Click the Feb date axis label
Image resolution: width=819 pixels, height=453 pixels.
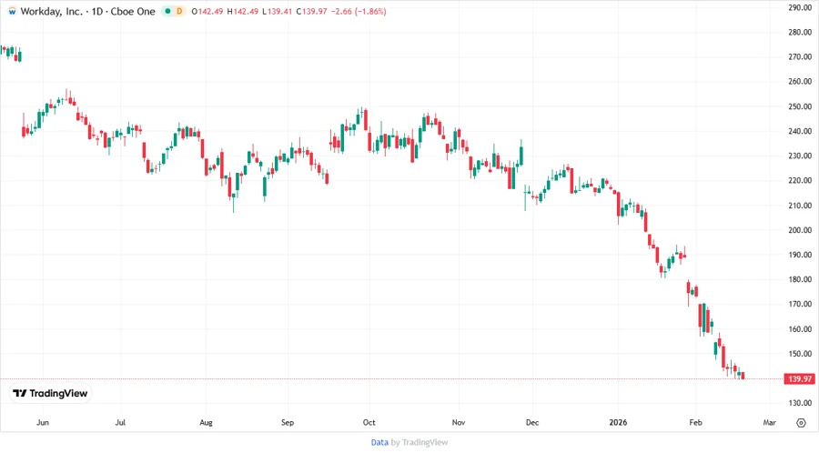tap(695, 423)
